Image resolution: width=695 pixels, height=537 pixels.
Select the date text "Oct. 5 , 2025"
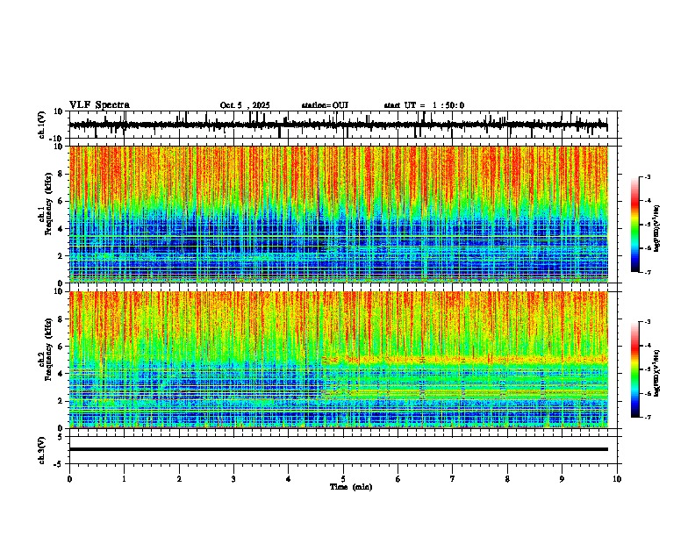(245, 105)
